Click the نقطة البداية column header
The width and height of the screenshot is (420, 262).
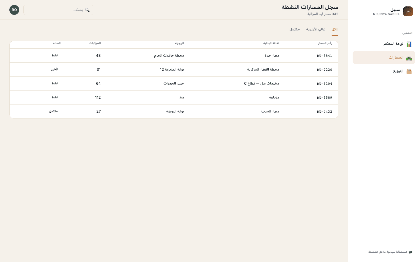click(271, 43)
